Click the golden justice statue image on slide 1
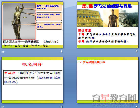 pyautogui.click(x=19, y=21)
